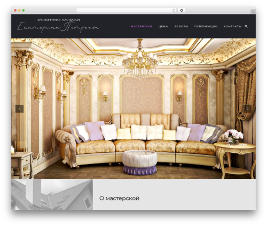
Task: Click the browser address bar
Action: coord(127,10)
